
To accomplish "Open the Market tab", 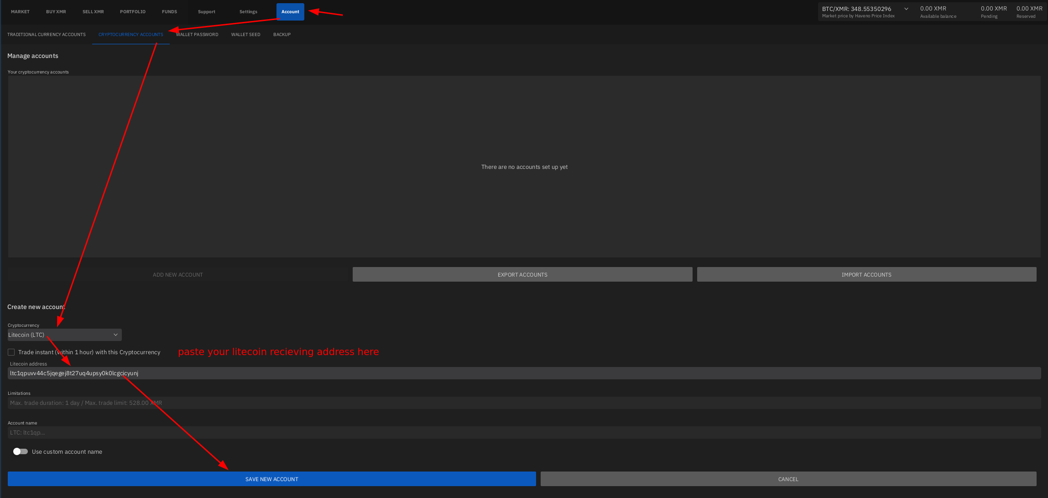I will (x=20, y=12).
